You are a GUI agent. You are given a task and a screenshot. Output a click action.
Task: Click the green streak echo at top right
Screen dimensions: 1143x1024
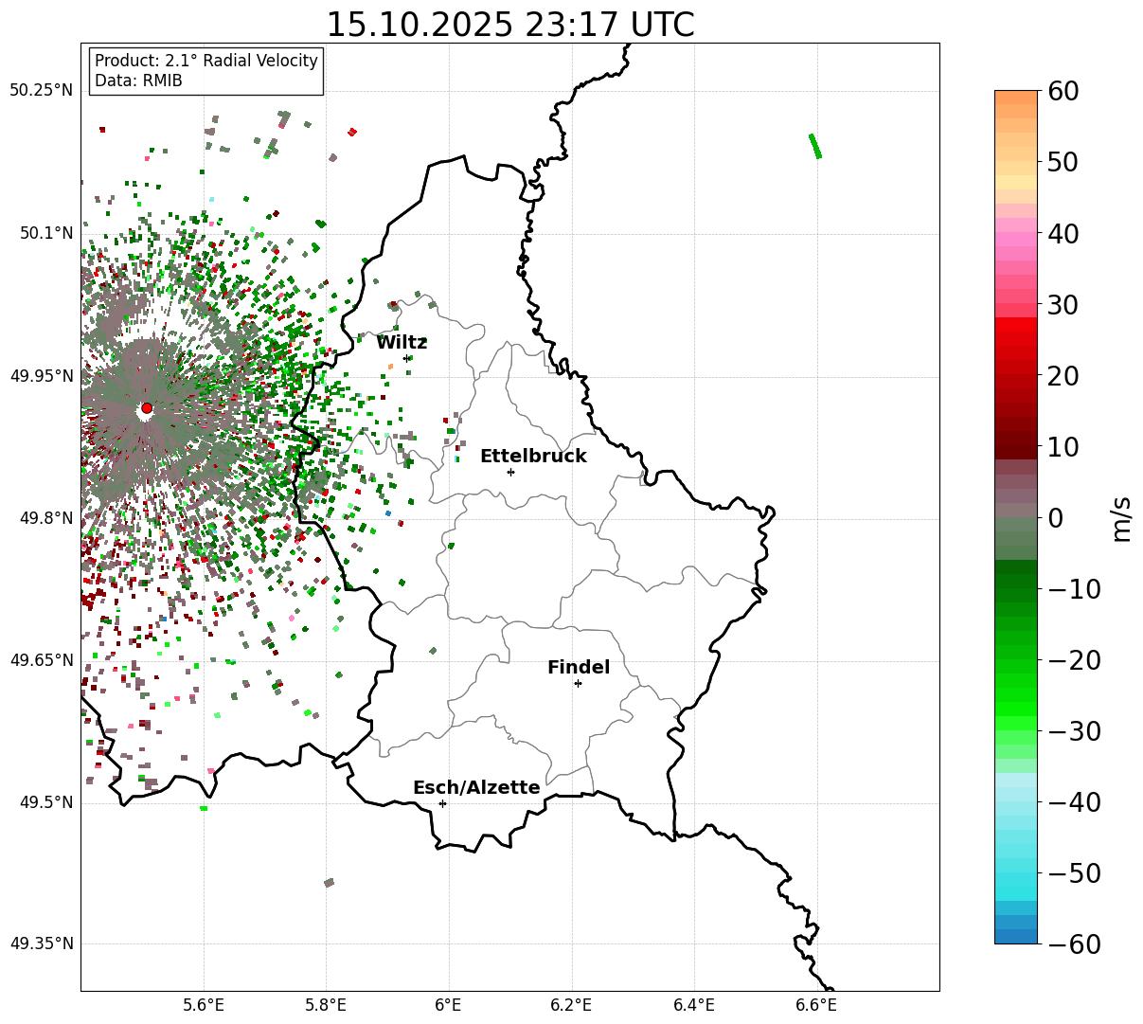(815, 146)
